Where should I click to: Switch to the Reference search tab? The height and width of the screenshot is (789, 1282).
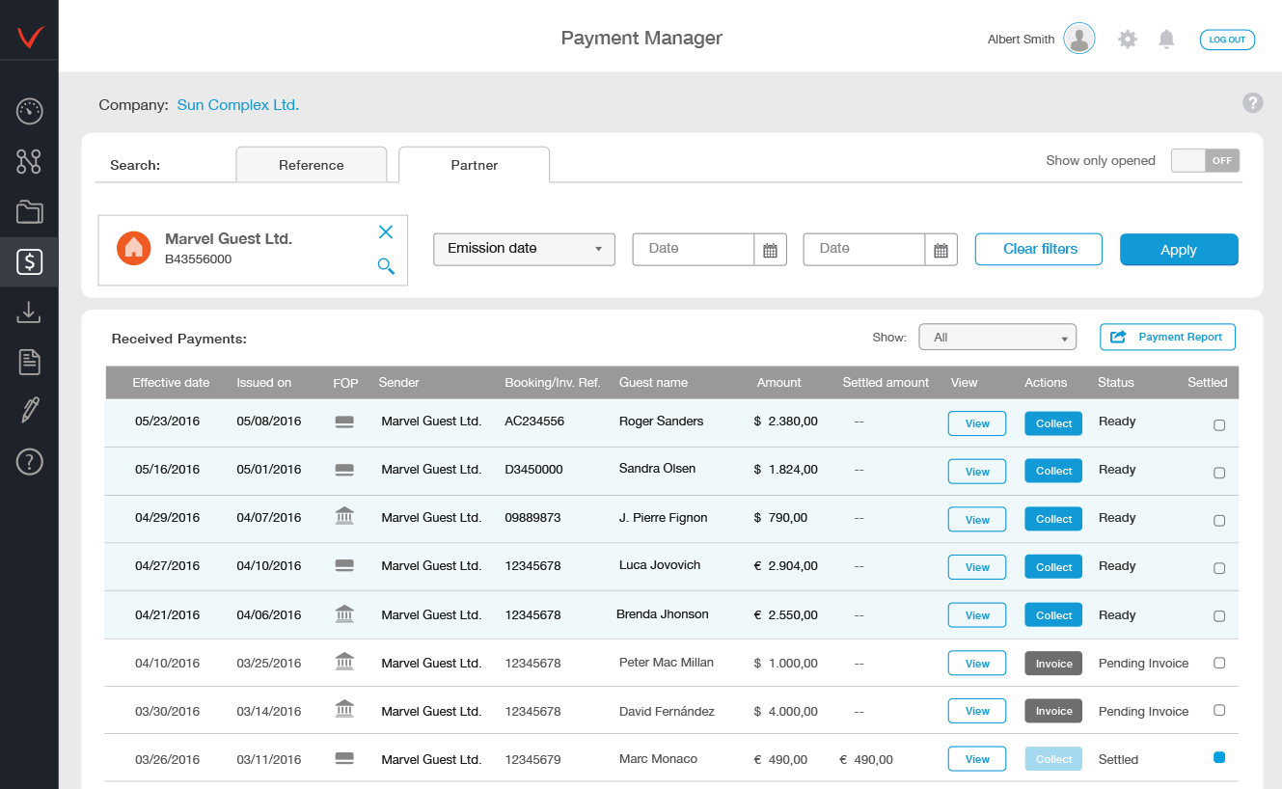click(311, 165)
